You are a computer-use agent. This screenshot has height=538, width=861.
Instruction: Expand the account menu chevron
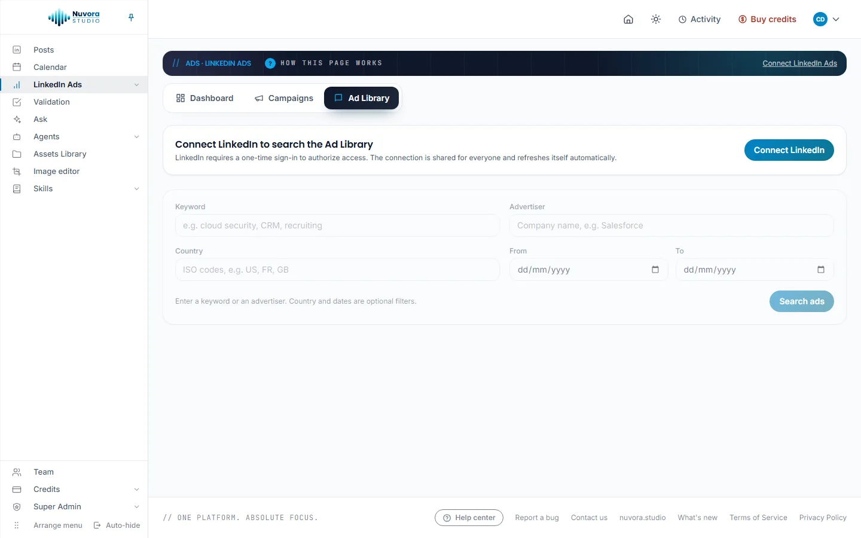836,19
